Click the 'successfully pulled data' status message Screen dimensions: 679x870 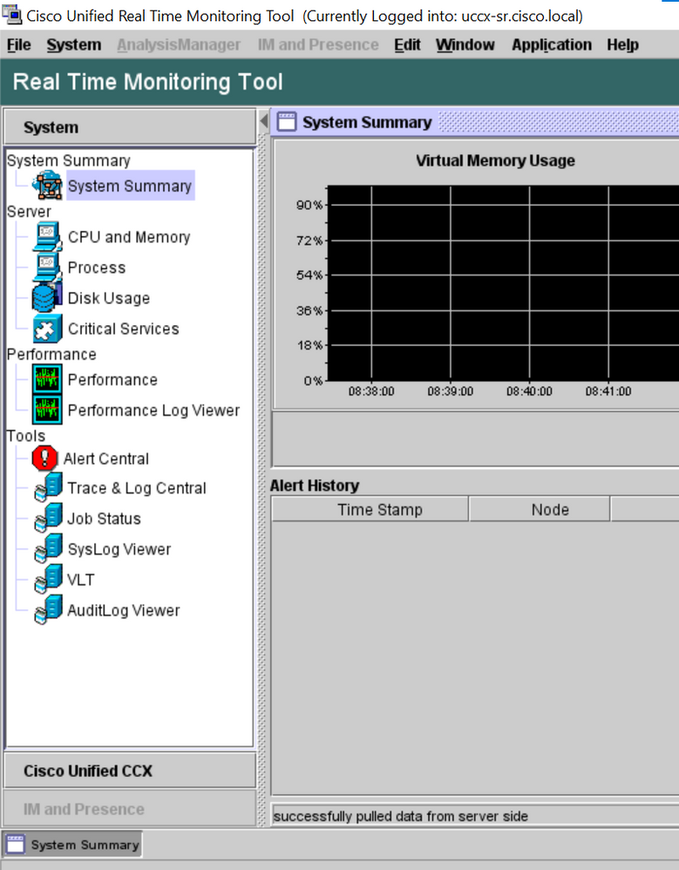(x=401, y=816)
